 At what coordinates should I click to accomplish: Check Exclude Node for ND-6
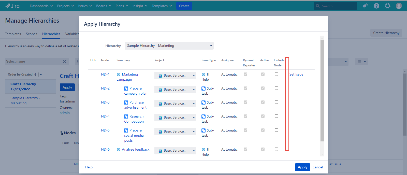[x=276, y=149]
